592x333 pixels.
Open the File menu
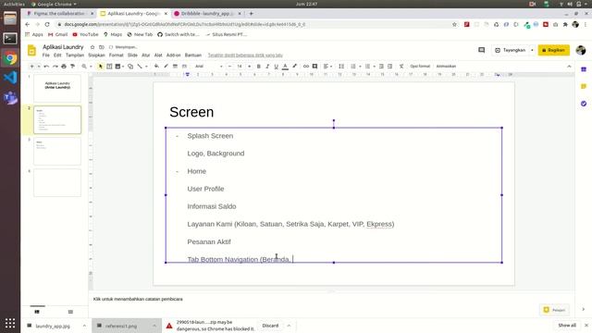(45, 55)
